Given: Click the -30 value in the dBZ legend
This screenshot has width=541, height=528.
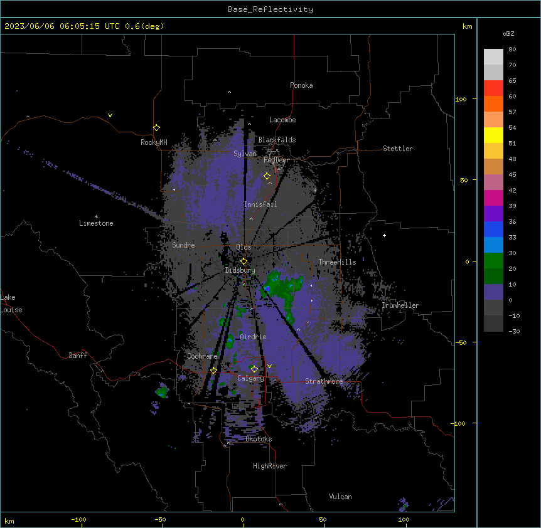Looking at the screenshot, I should click(x=514, y=331).
